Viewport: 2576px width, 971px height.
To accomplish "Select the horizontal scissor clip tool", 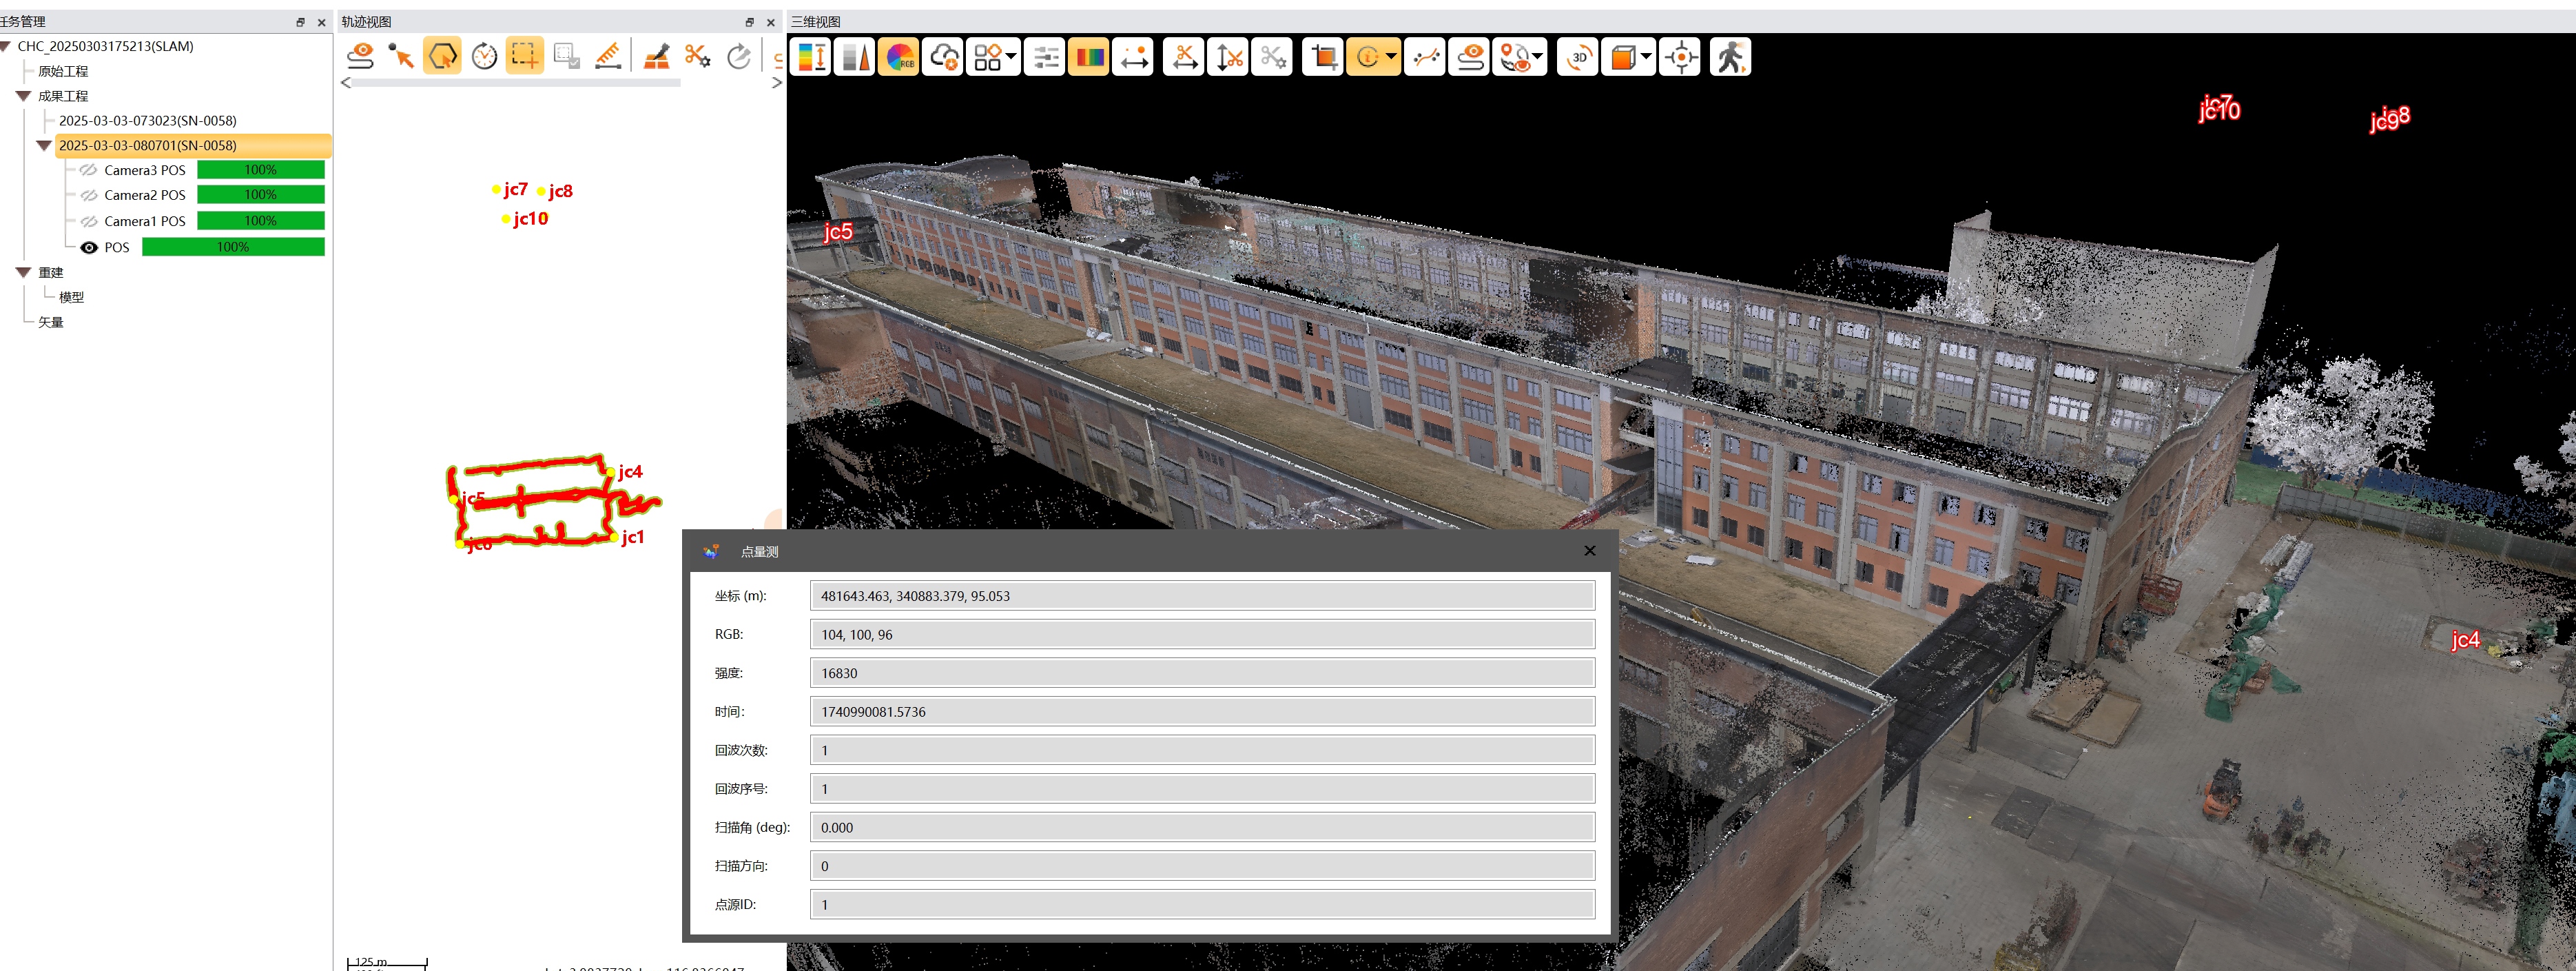I will pyautogui.click(x=1184, y=57).
